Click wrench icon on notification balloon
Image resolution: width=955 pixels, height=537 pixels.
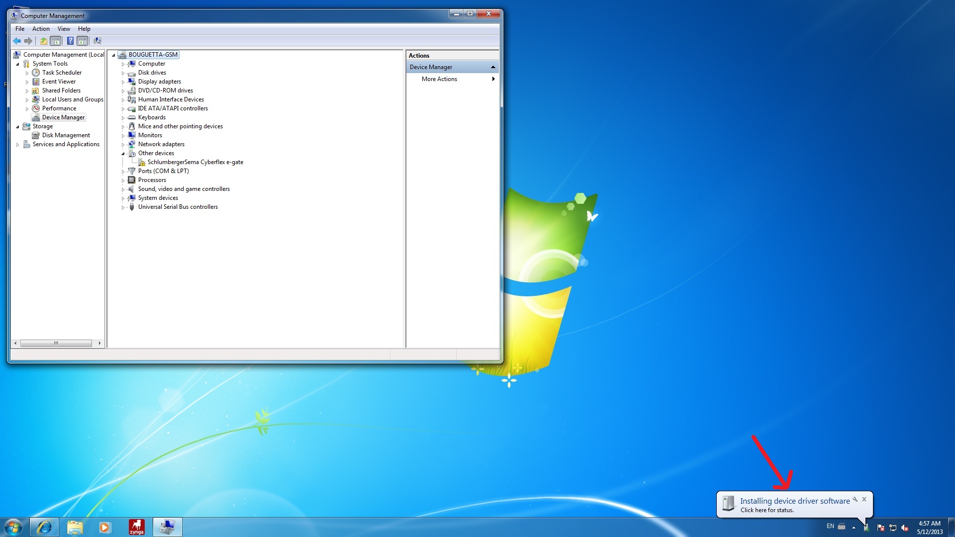tap(855, 499)
